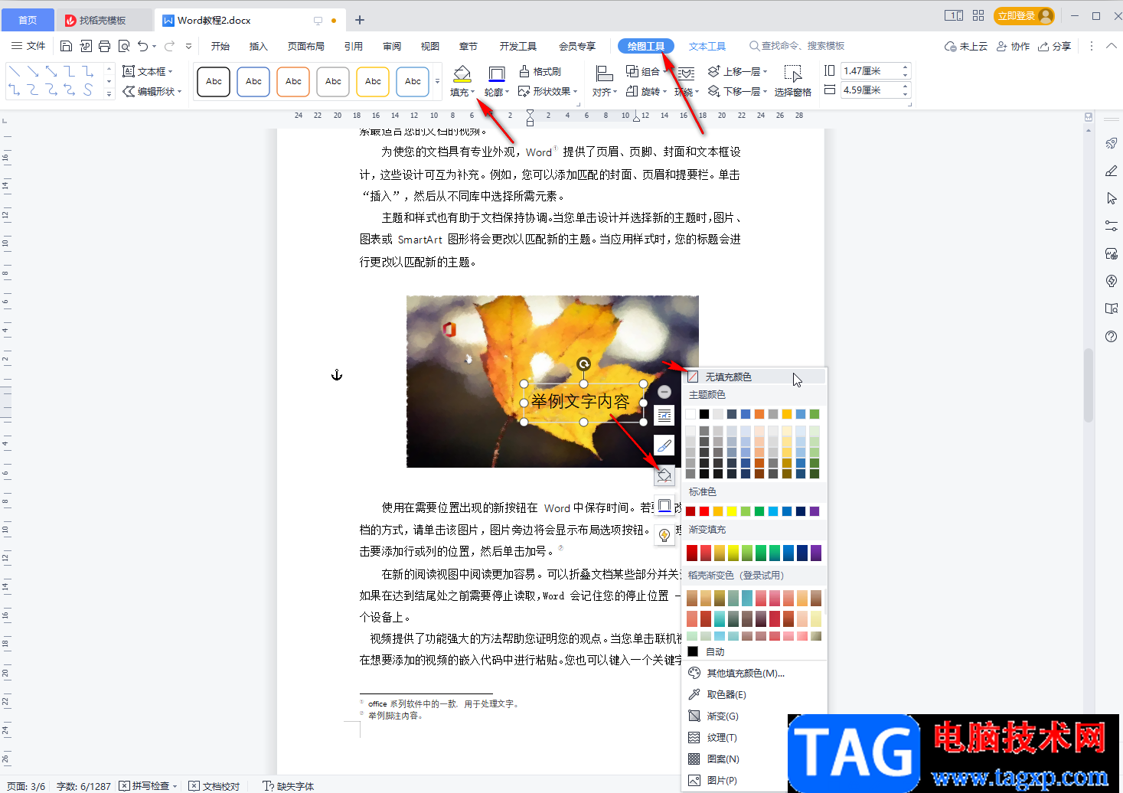Click the book reading icon in sidebar
This screenshot has width=1123, height=793.
tap(1112, 308)
